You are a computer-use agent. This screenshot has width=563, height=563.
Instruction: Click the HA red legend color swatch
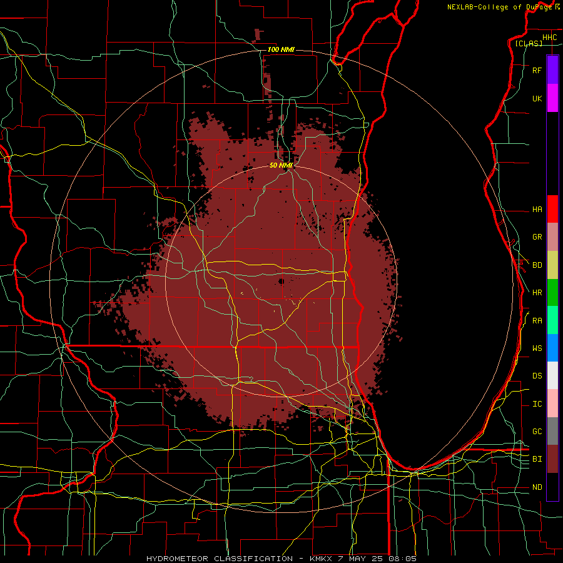[x=552, y=209]
